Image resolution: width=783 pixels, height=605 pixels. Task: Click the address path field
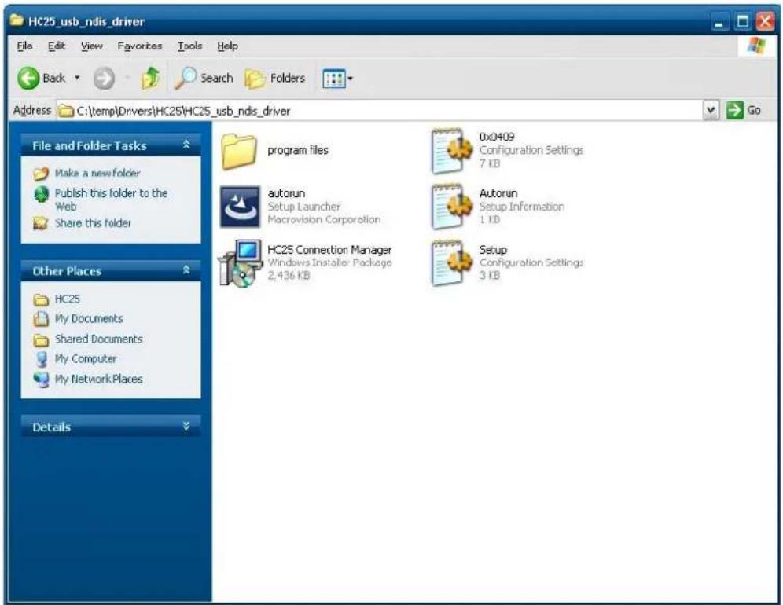(x=380, y=111)
